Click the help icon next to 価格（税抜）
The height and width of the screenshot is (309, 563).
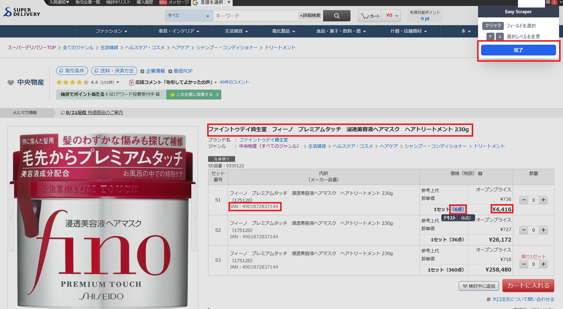(x=480, y=174)
